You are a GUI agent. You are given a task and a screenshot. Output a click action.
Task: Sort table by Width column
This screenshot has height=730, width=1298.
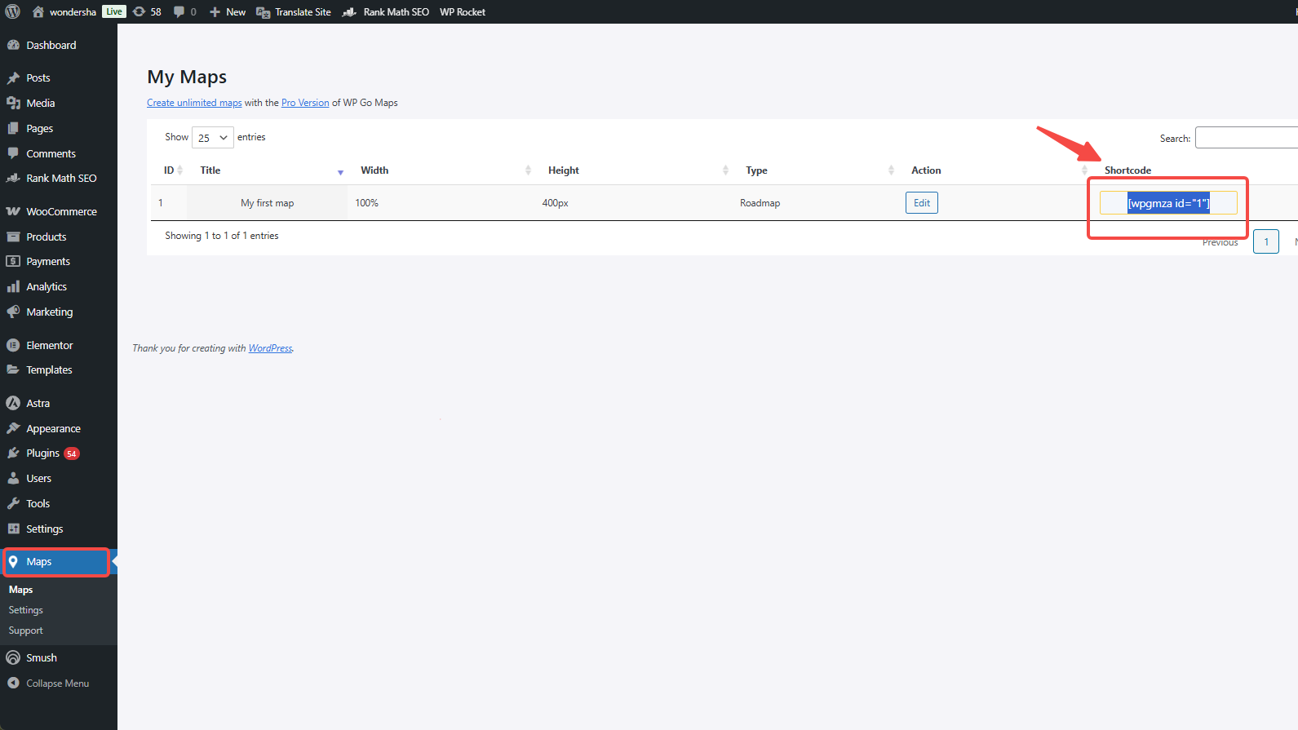pyautogui.click(x=374, y=170)
